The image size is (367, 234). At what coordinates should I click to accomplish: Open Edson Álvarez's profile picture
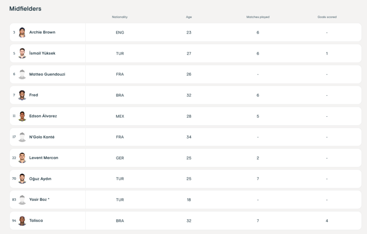(22, 116)
